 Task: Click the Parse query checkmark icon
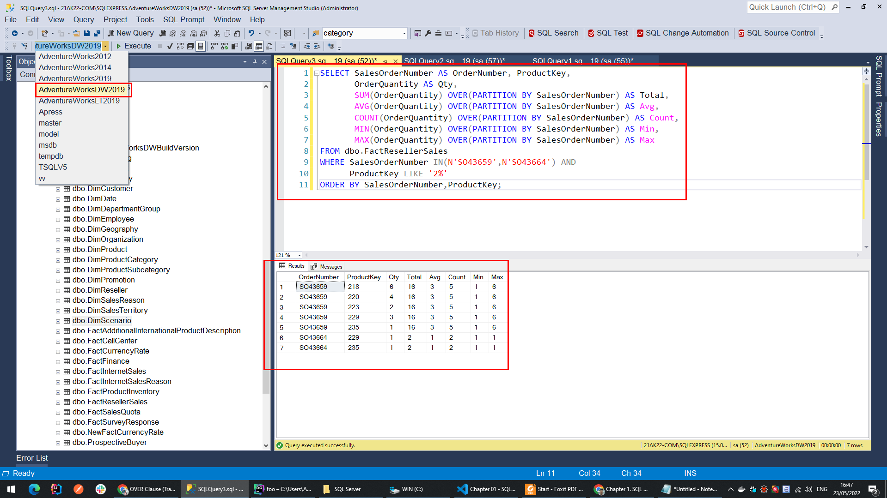click(170, 46)
